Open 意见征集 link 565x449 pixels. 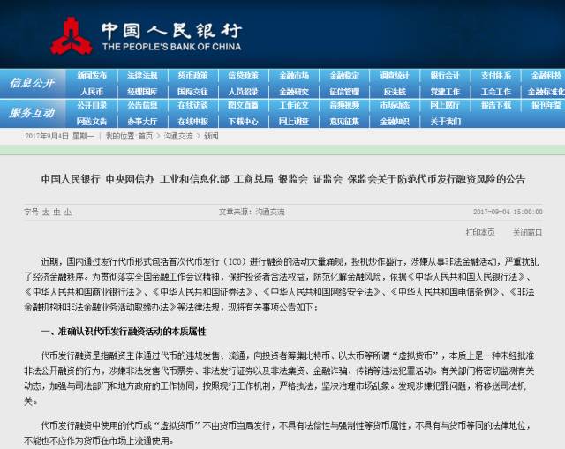(344, 122)
